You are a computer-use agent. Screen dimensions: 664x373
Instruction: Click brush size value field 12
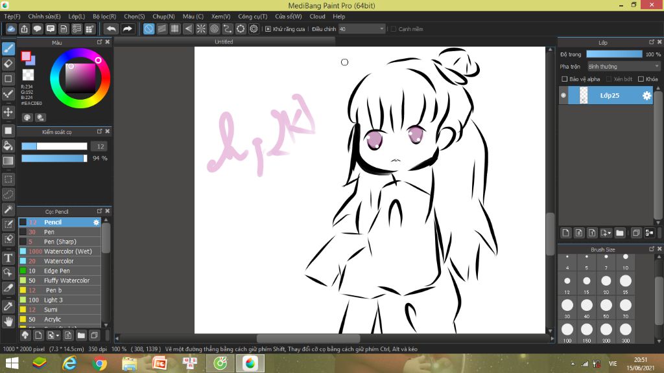(100, 146)
